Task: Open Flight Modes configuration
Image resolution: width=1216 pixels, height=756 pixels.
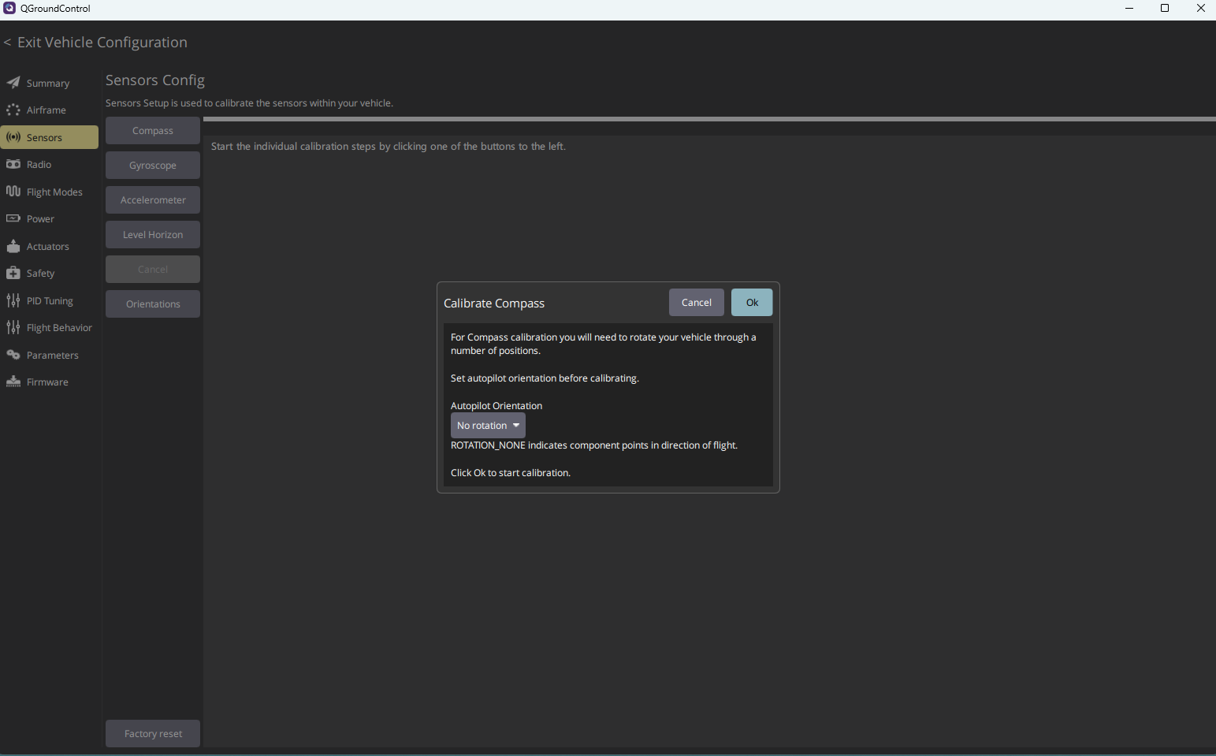Action: [50, 192]
